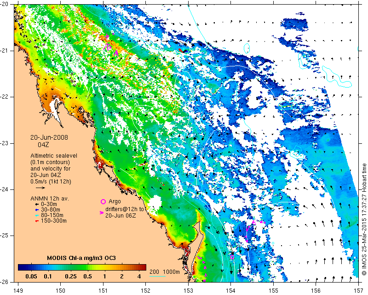Click the 'Argo' legend text
Screen dimensions: 368x295
(115, 201)
